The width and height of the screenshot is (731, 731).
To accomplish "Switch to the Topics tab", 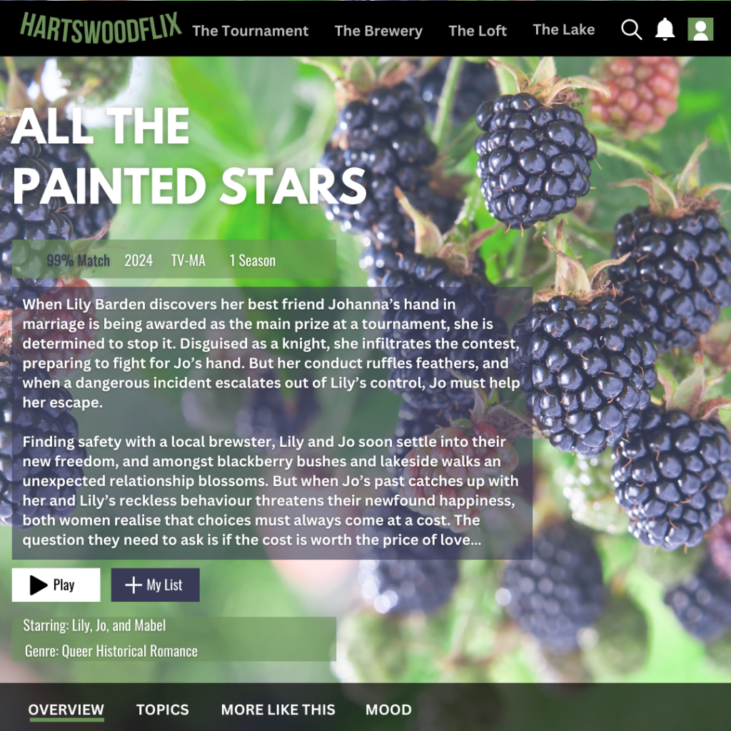I will tap(162, 710).
